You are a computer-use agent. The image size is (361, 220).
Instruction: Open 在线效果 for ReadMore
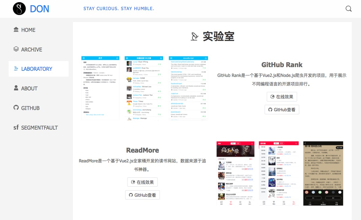tap(142, 182)
